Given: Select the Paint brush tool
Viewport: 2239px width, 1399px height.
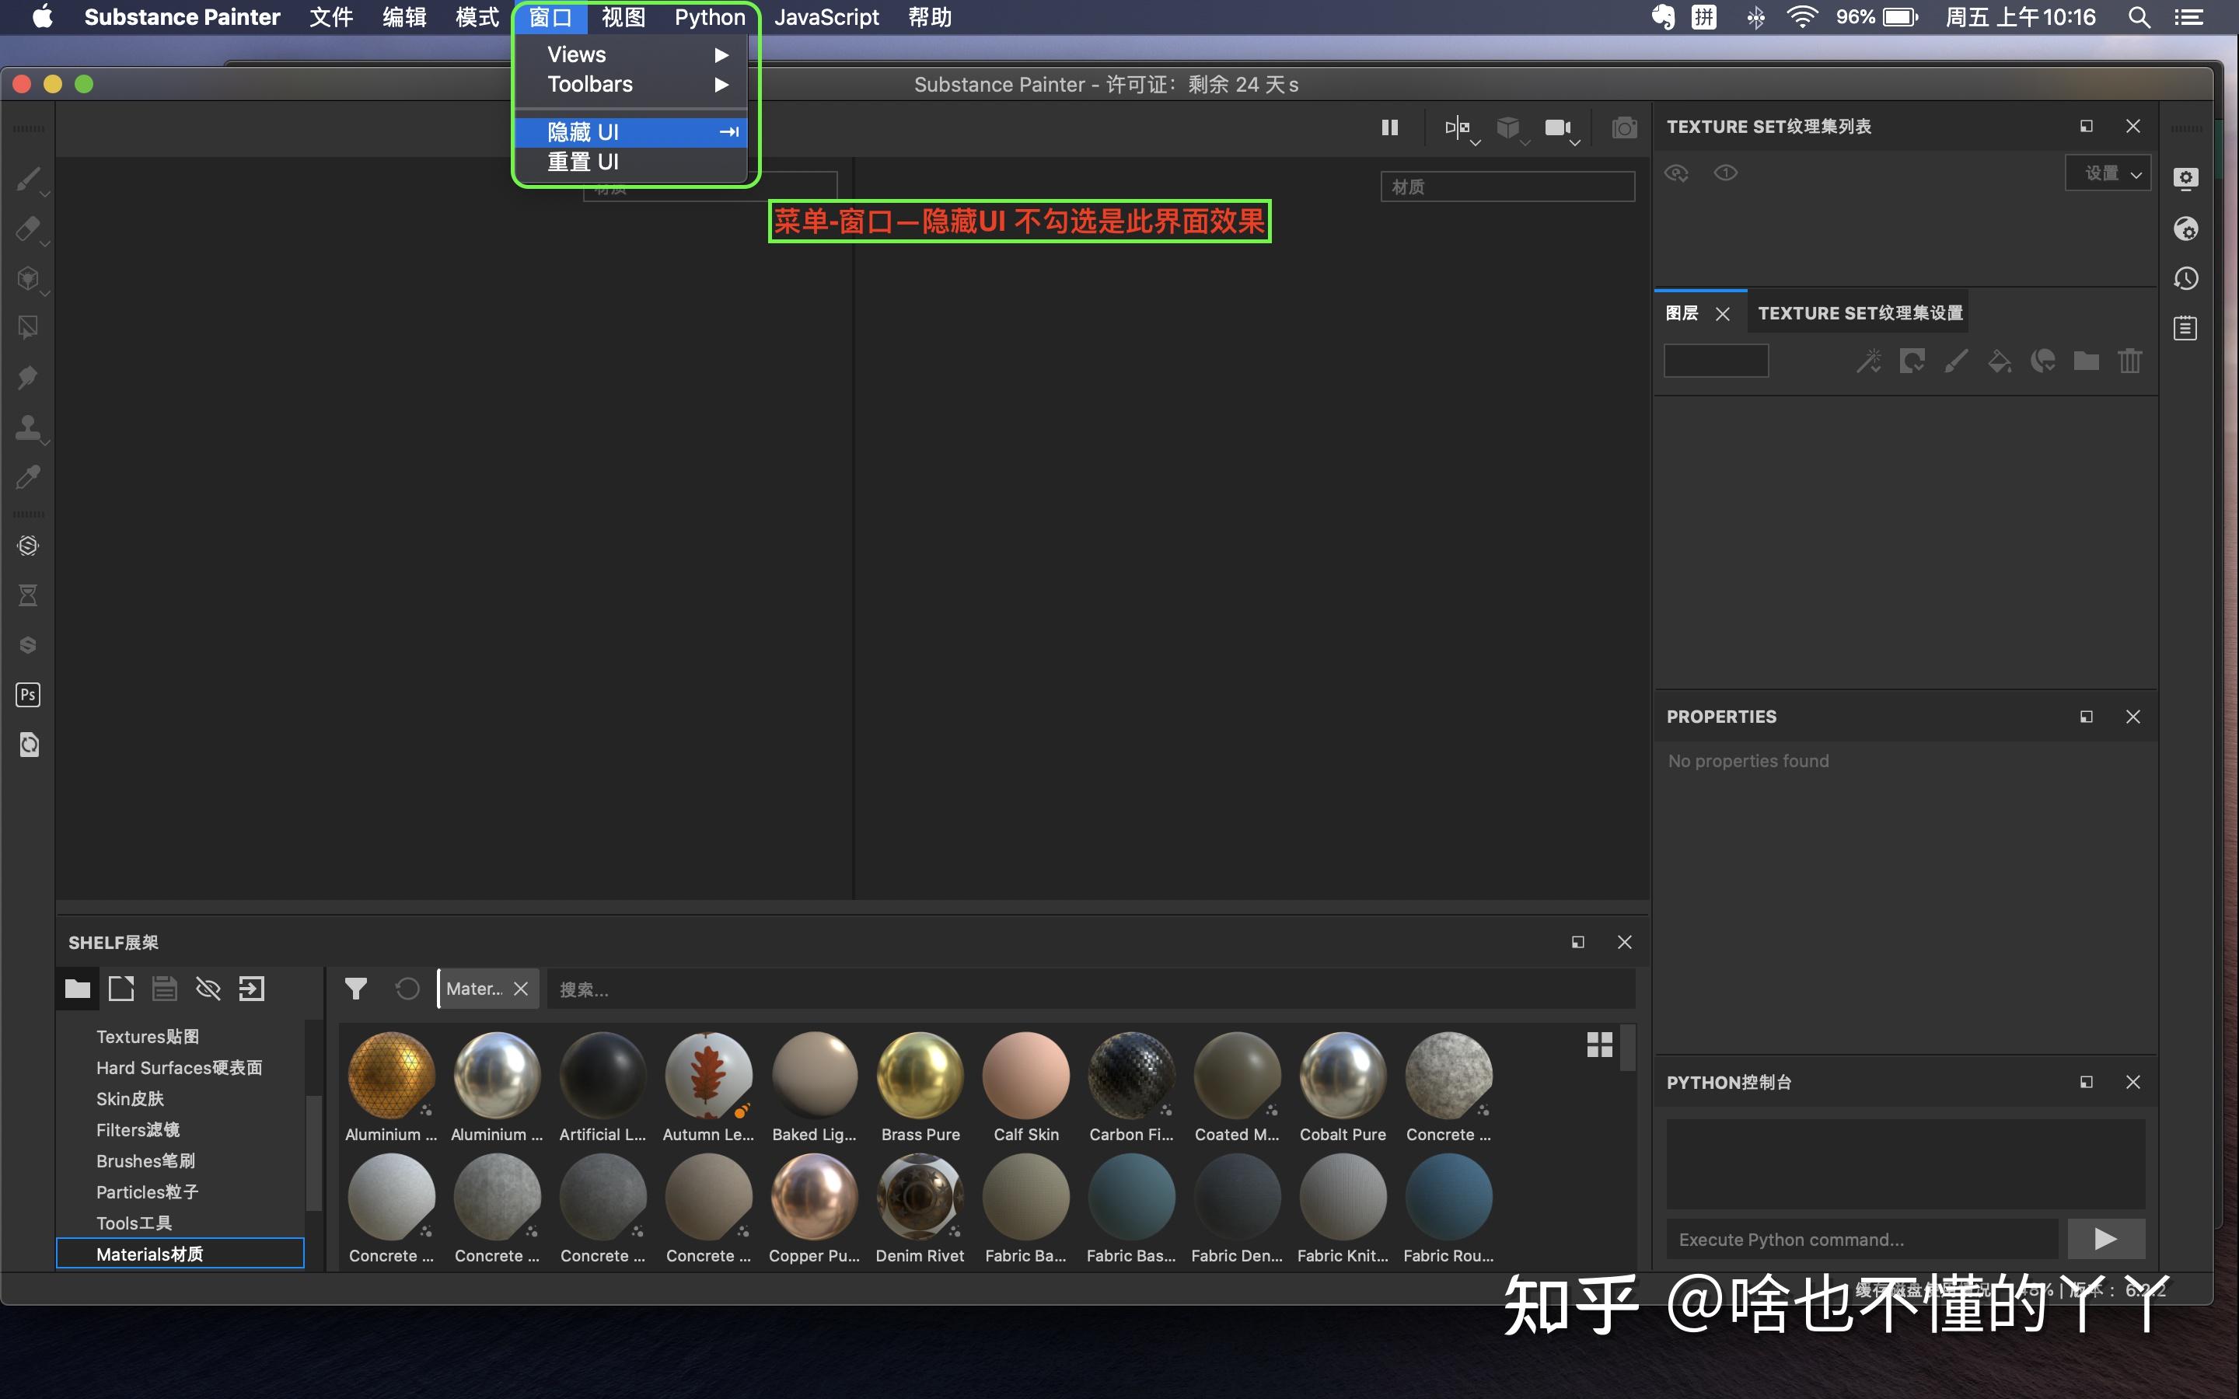Looking at the screenshot, I should click(28, 179).
